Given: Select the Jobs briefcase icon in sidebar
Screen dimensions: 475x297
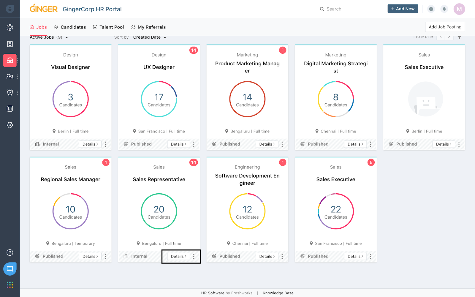Looking at the screenshot, I should point(10,60).
